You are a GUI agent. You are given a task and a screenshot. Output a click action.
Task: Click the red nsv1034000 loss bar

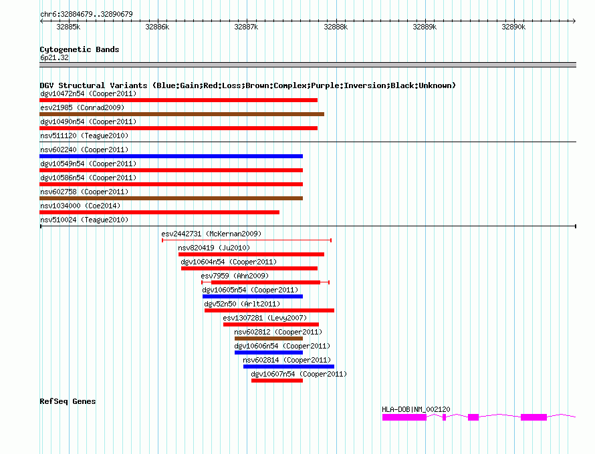(159, 212)
